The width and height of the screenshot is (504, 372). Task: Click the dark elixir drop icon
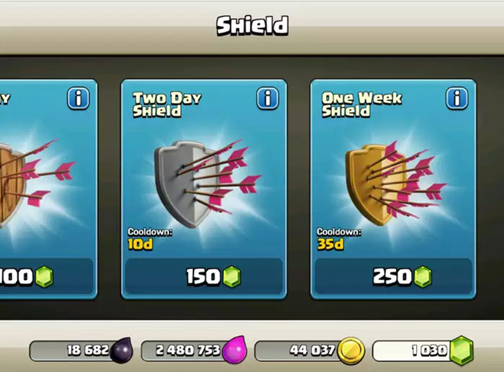tap(122, 350)
